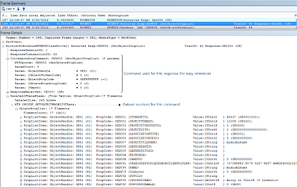Select DataSetSize: 245 bytes line
This screenshot has width=297, height=187.
click(x=35, y=100)
